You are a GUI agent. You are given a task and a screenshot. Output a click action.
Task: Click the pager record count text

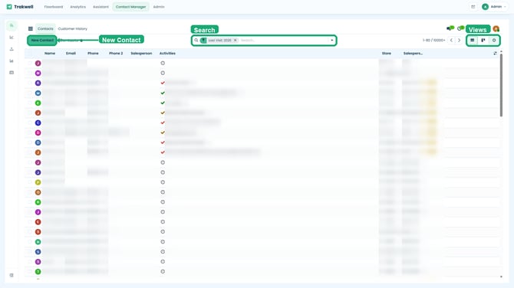433,41
